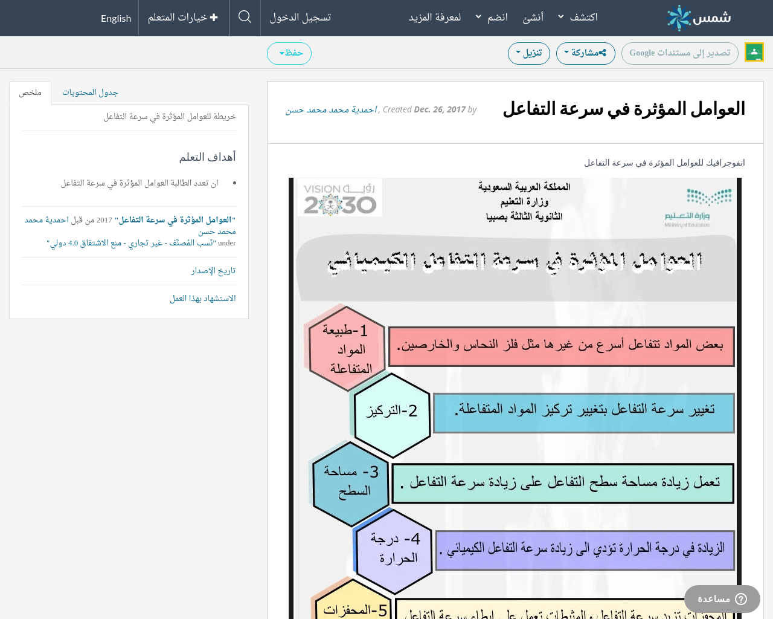This screenshot has width=773, height=619.
Task: Switch to ملخص tab
Action: [30, 92]
